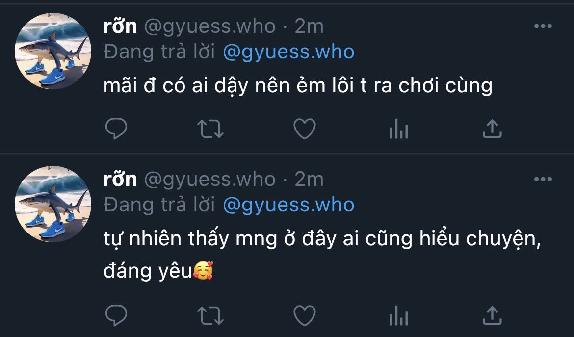Viewport: 574px width, 337px height.
Task: Open more options menu on second tweet
Action: pyautogui.click(x=543, y=179)
